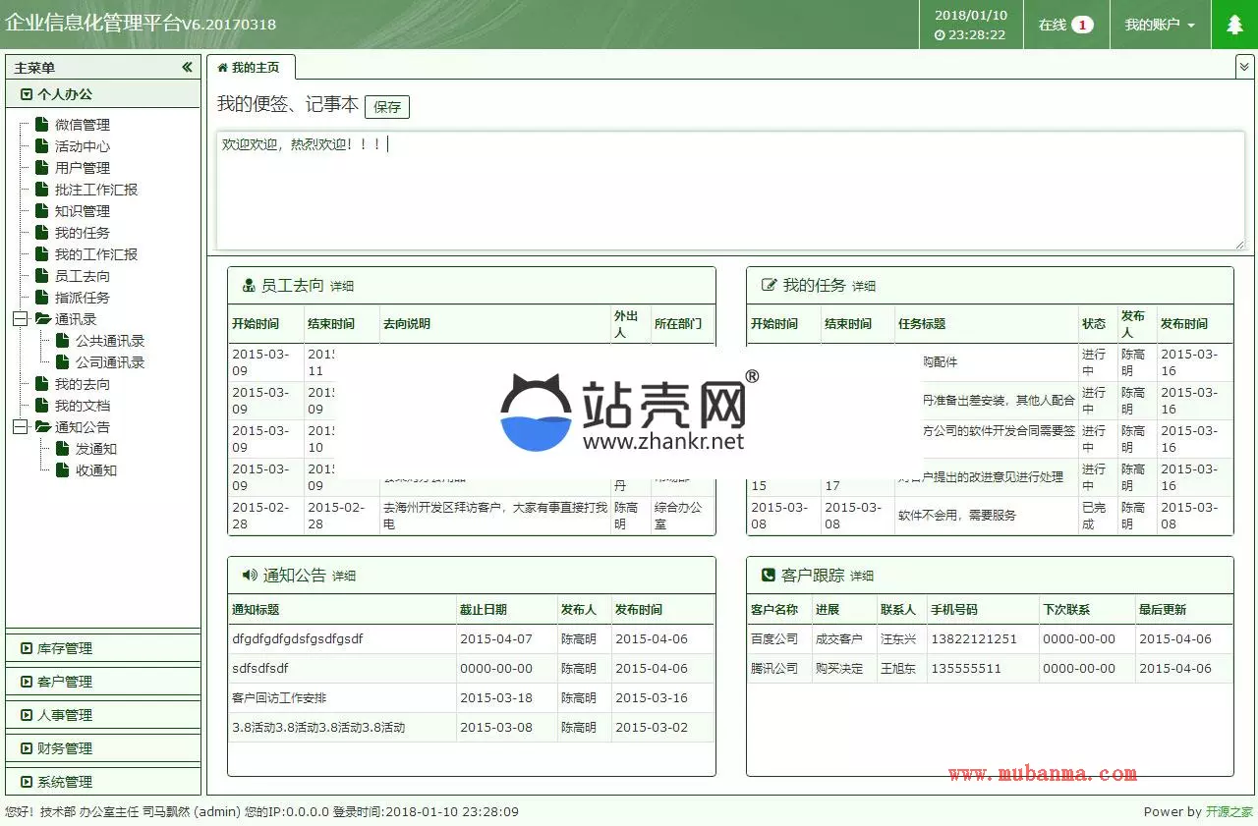Open 我的工作汇报 in the sidebar menu
This screenshot has width=1258, height=826.
click(x=95, y=254)
